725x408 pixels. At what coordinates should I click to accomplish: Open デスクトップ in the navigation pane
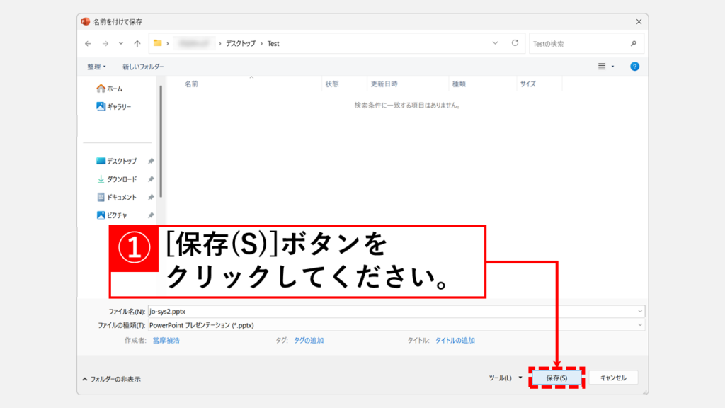pos(117,161)
